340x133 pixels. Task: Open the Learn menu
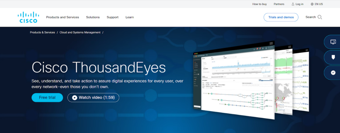pyautogui.click(x=130, y=17)
